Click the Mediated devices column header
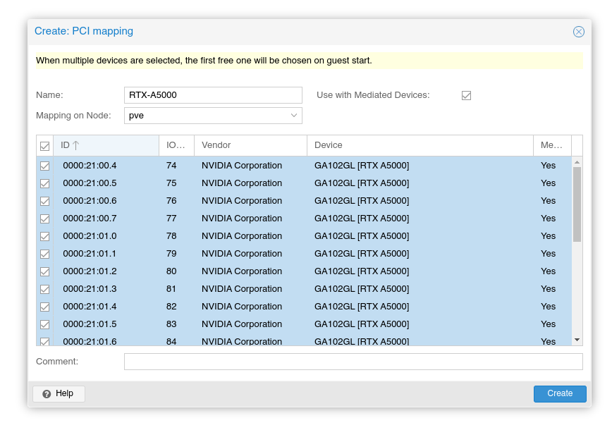612x430 pixels. click(x=551, y=145)
